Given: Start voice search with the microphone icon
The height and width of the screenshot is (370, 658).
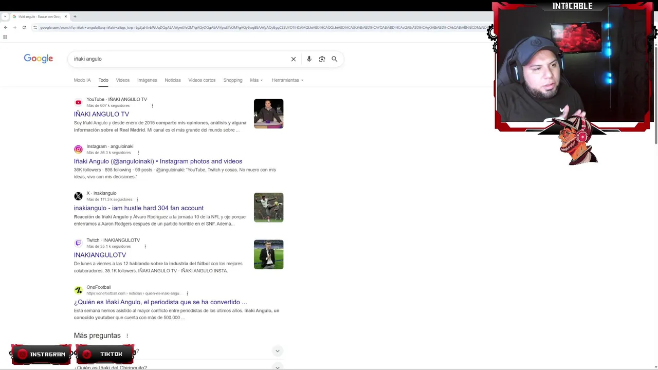Looking at the screenshot, I should point(309,59).
